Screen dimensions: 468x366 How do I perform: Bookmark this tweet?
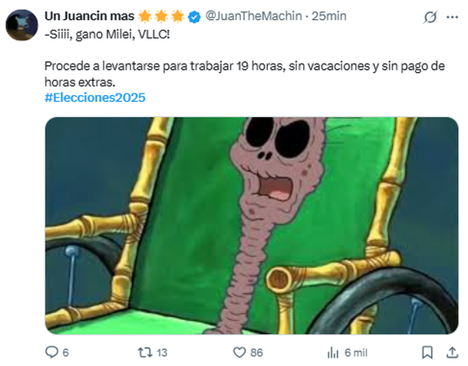[427, 352]
